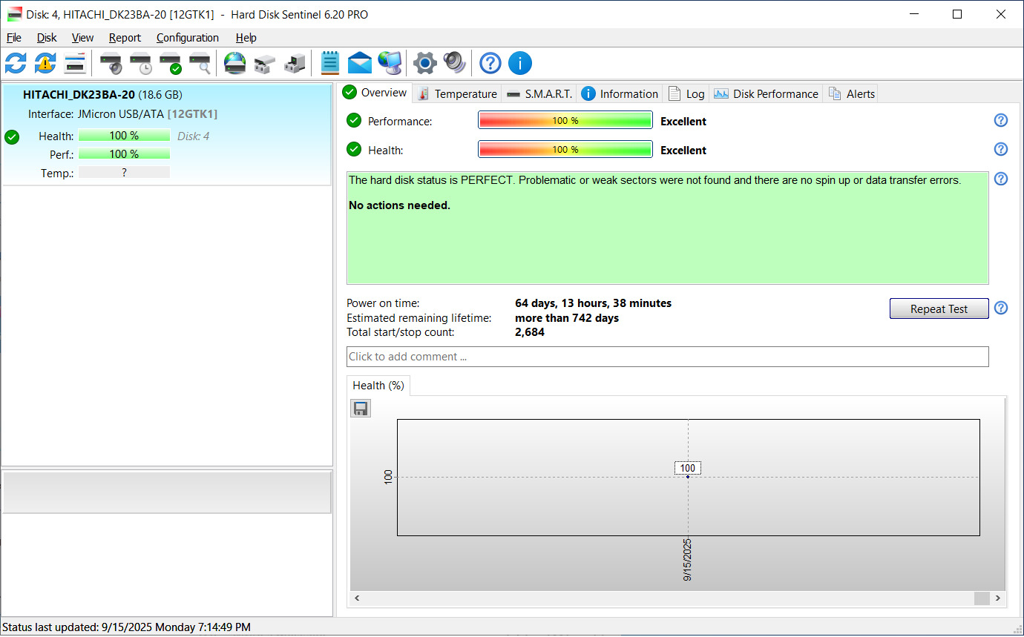Click the disk-with-magnifier surface test icon

(x=200, y=63)
